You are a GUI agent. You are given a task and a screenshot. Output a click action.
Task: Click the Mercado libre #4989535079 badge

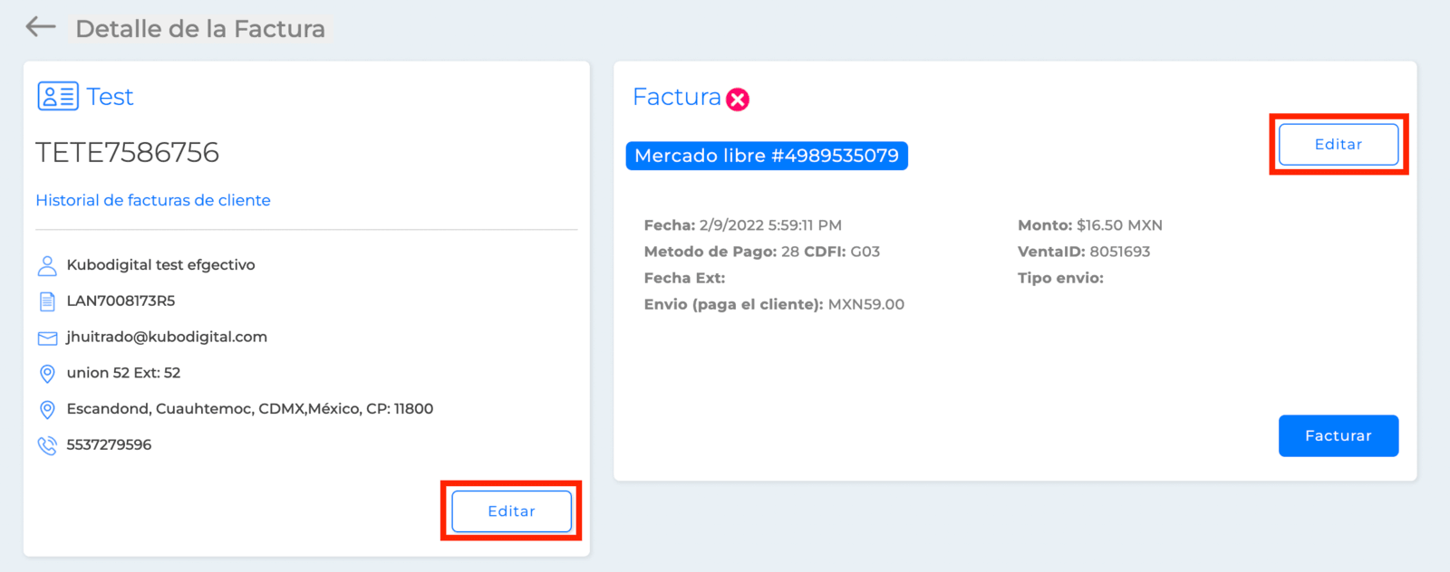coord(767,156)
